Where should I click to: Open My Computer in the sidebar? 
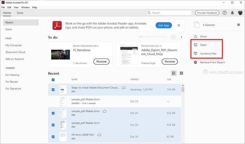point(14,45)
